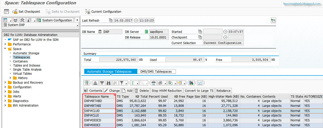
Task: Click the Add button
Action: [127, 91]
